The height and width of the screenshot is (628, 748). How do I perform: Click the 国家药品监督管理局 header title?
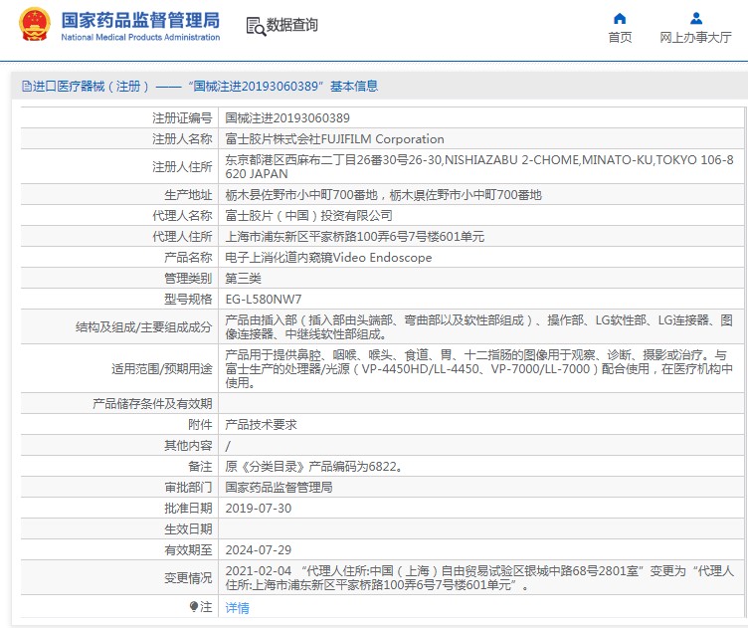pyautogui.click(x=140, y=20)
